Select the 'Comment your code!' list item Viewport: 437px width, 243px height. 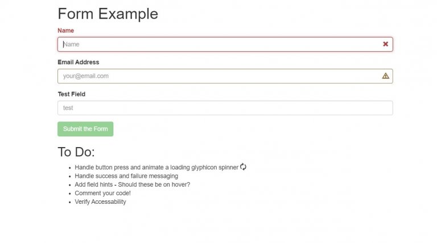coord(102,193)
